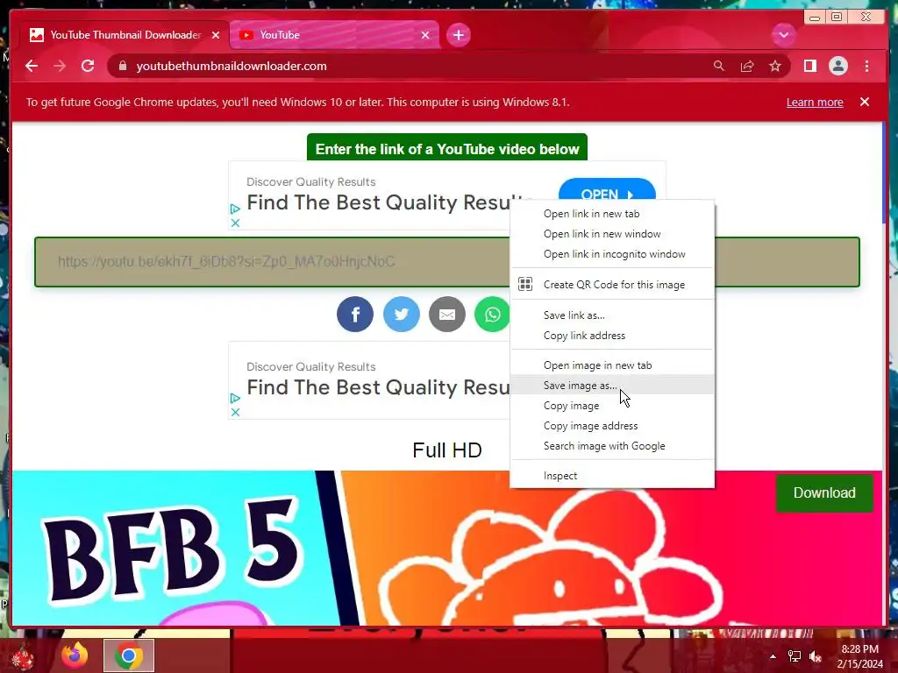Select Copy image address

(611, 426)
